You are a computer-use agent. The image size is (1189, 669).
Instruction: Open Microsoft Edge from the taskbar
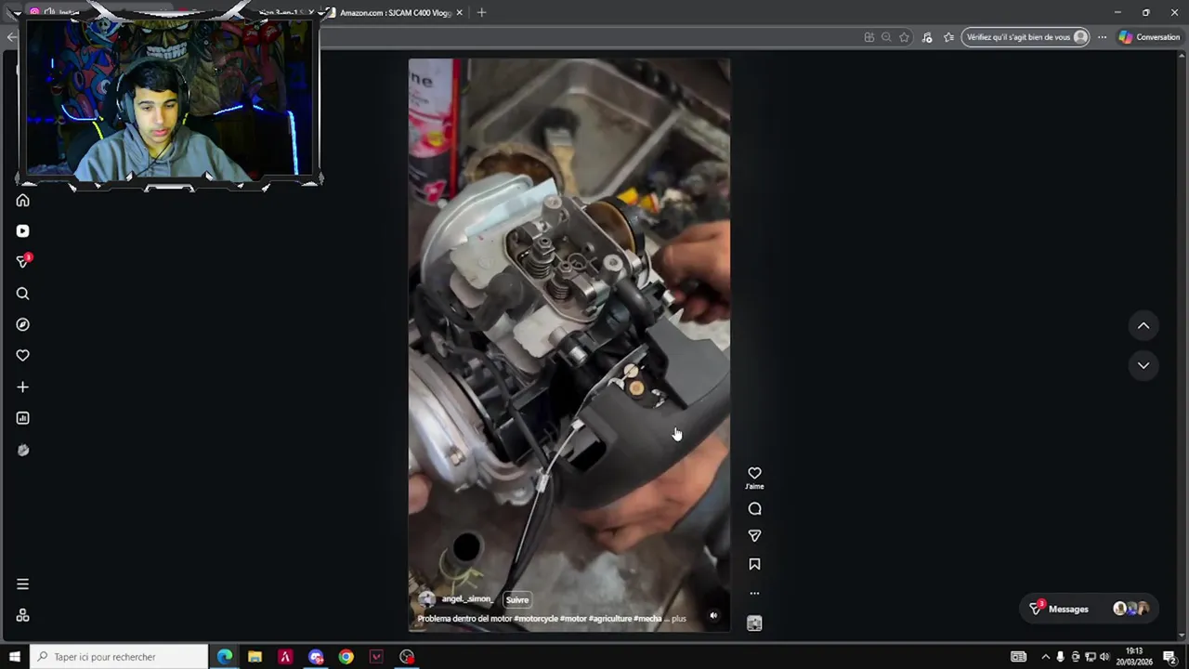coord(225,657)
